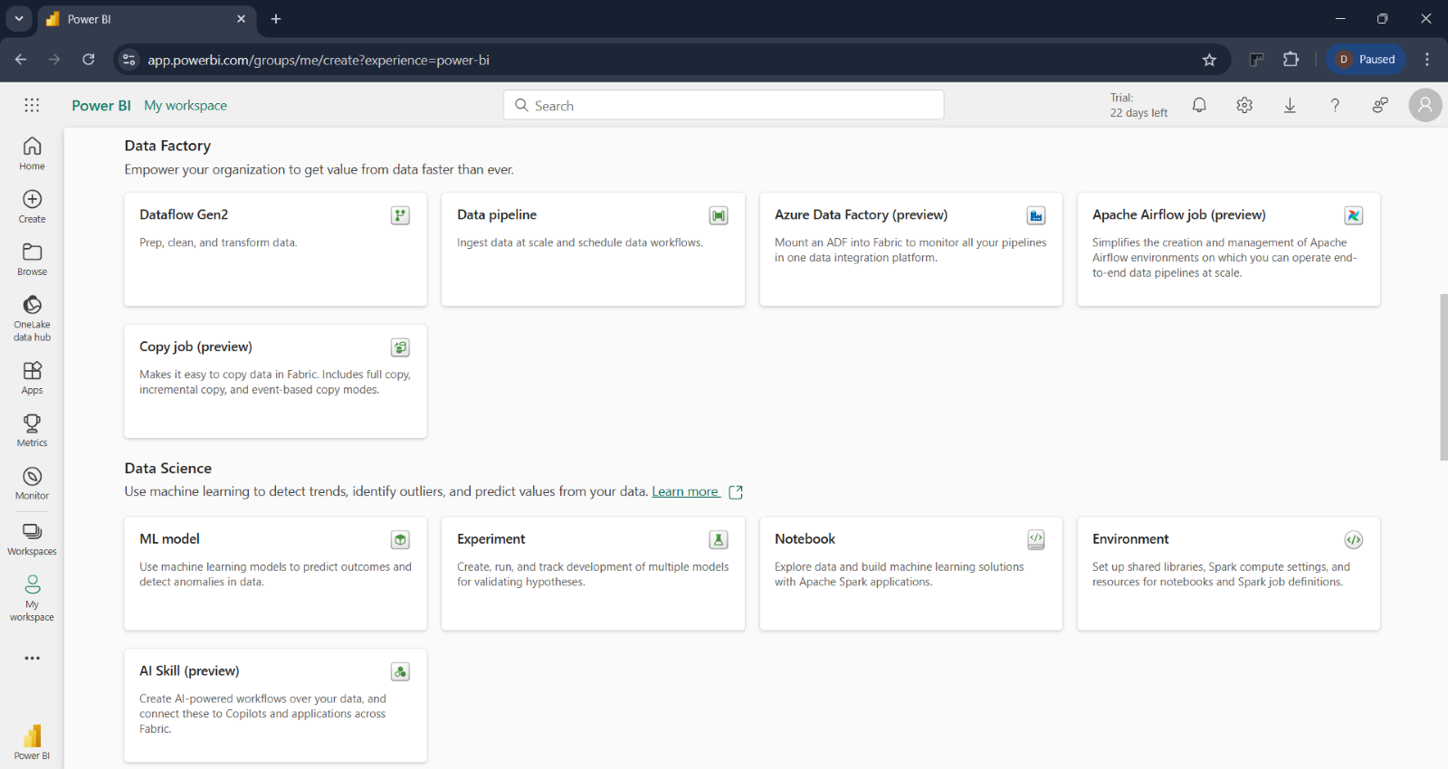Reload the page

click(88, 60)
